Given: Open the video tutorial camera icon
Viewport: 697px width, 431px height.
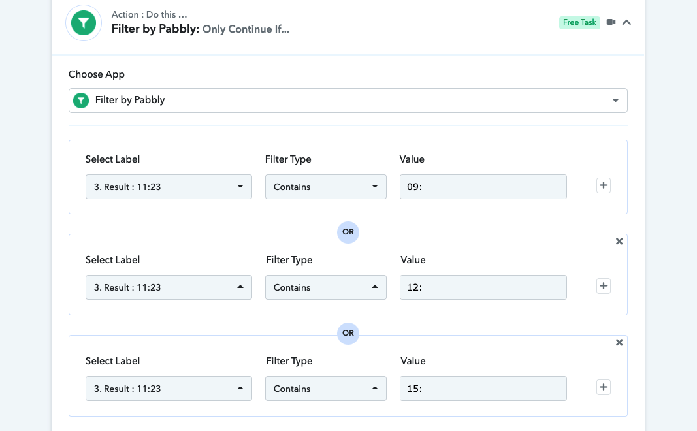Looking at the screenshot, I should [x=611, y=22].
